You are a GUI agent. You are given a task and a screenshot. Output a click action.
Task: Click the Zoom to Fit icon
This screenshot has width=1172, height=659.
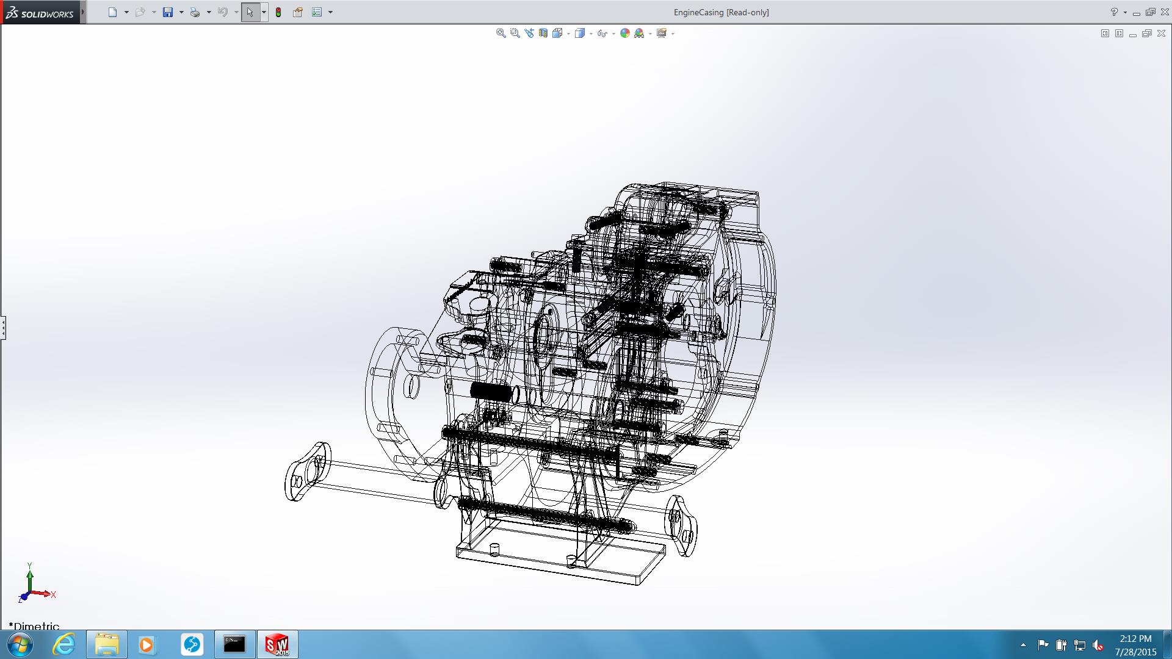[x=501, y=34]
